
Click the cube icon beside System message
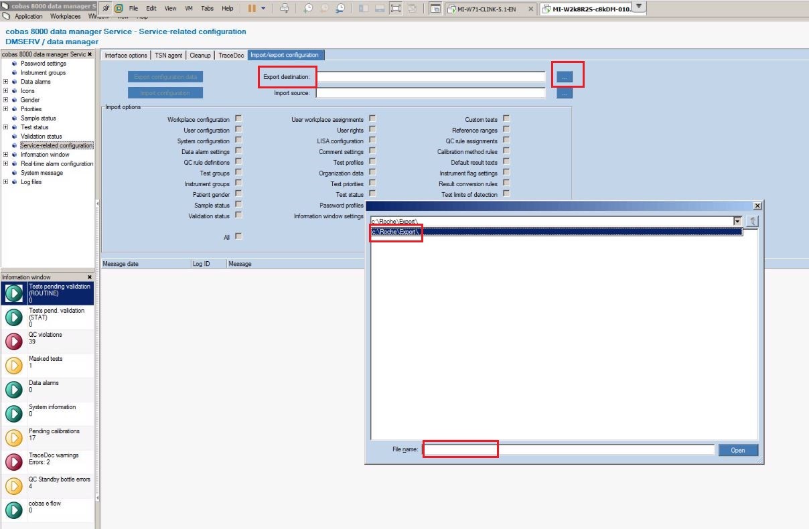coord(14,173)
